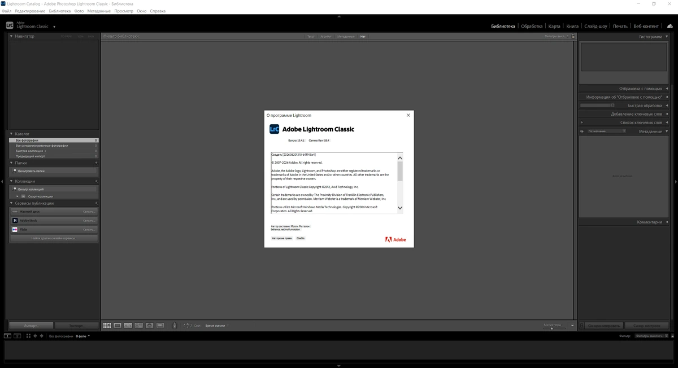
Task: Switch to the Слайд-шоу module
Action: (x=596, y=26)
